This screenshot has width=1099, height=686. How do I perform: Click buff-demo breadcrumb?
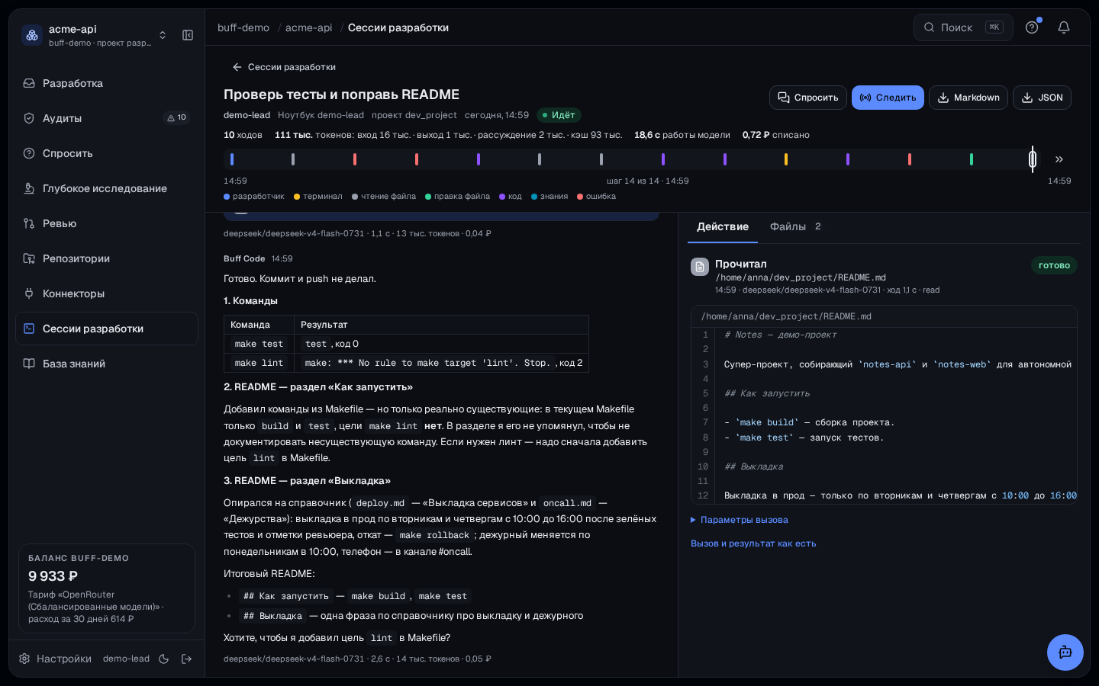click(x=243, y=27)
